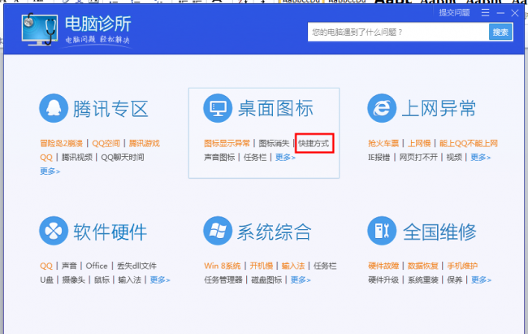Image resolution: width=528 pixels, height=334 pixels.
Task: Open the 腾讯视频 link
Action: pyautogui.click(x=77, y=158)
